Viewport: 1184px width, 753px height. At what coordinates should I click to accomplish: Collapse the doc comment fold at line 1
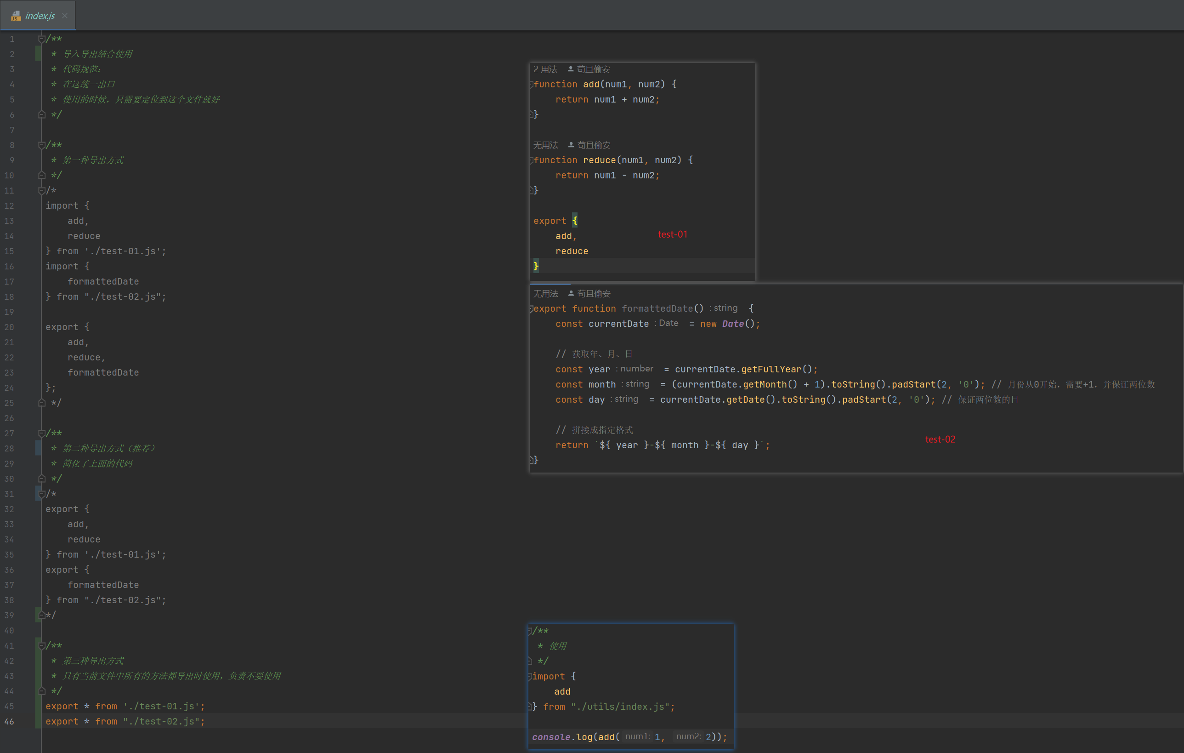coord(42,39)
